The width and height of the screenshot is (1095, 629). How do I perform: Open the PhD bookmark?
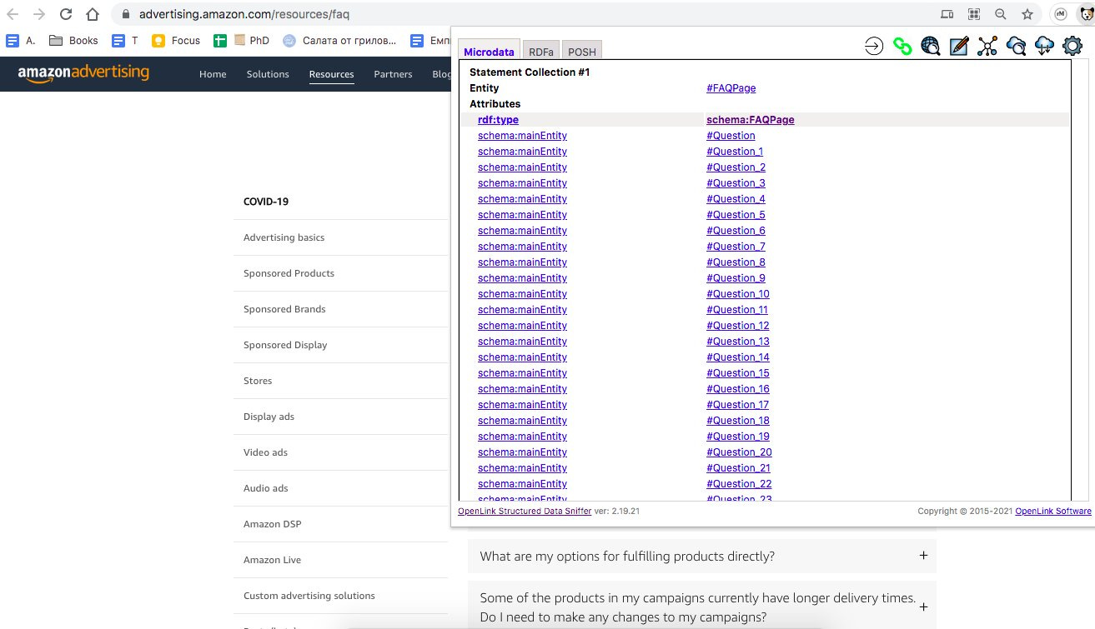click(x=252, y=40)
